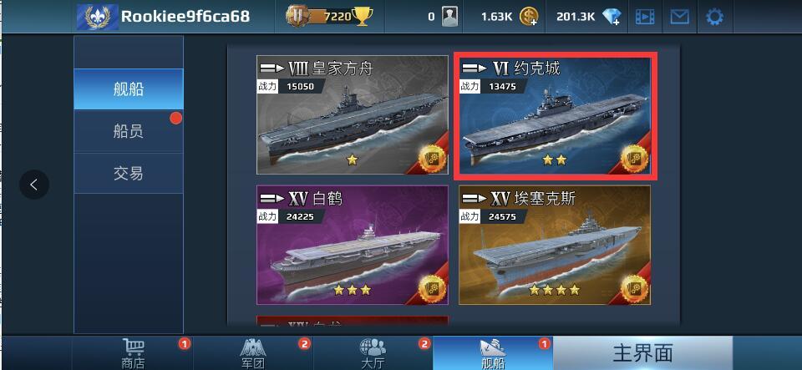Open the 商店 shop tab

tap(133, 353)
